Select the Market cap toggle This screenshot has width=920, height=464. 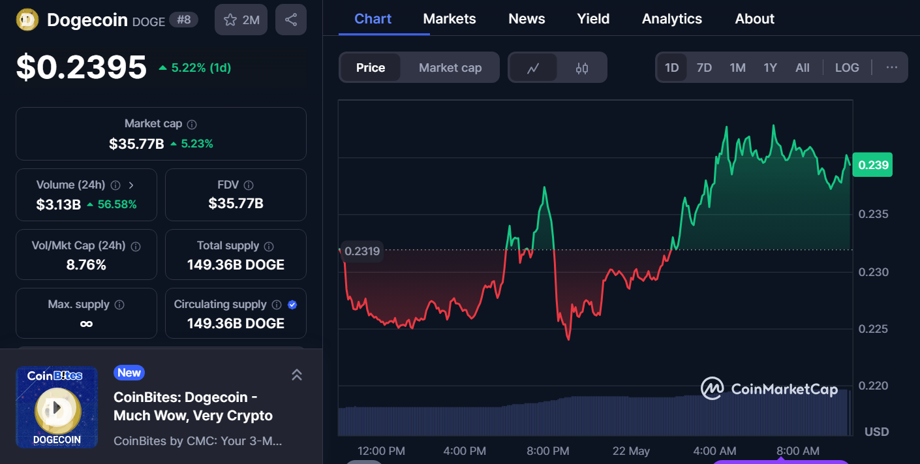click(450, 68)
